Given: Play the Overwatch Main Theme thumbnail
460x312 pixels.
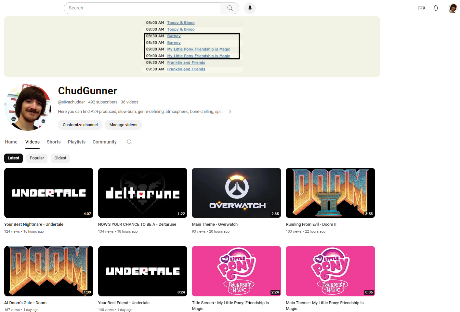Looking at the screenshot, I should (x=236, y=193).
